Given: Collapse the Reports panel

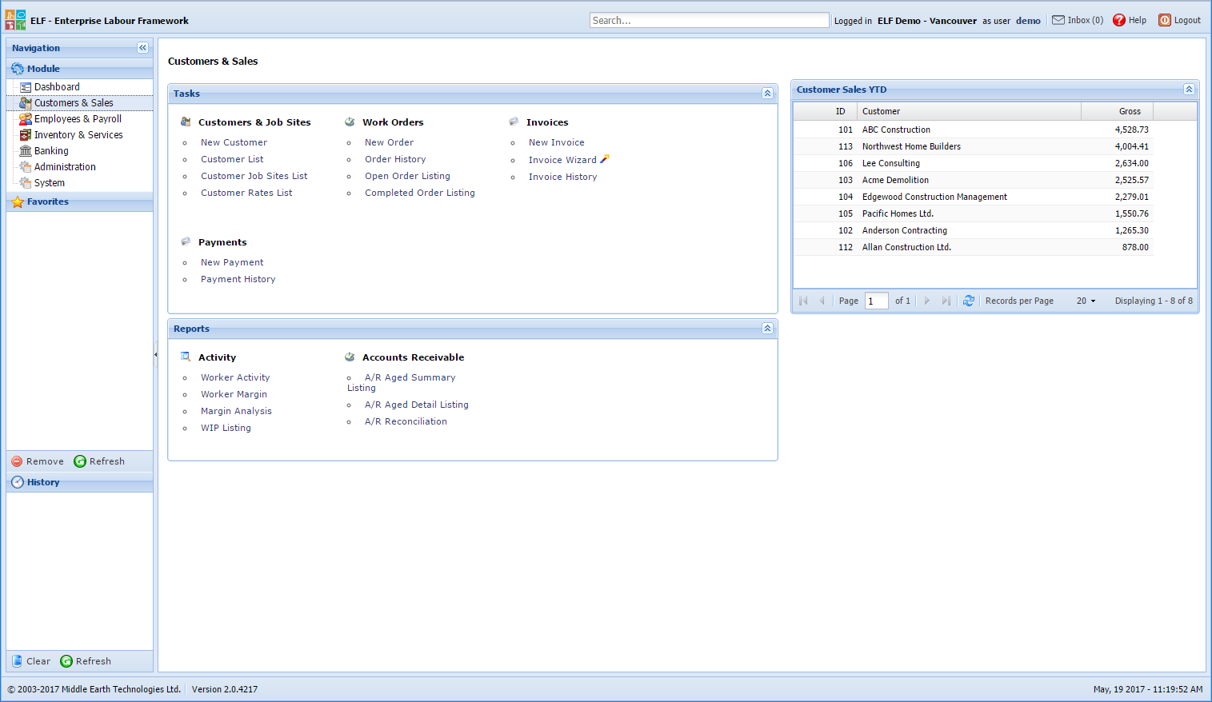Looking at the screenshot, I should coord(767,328).
